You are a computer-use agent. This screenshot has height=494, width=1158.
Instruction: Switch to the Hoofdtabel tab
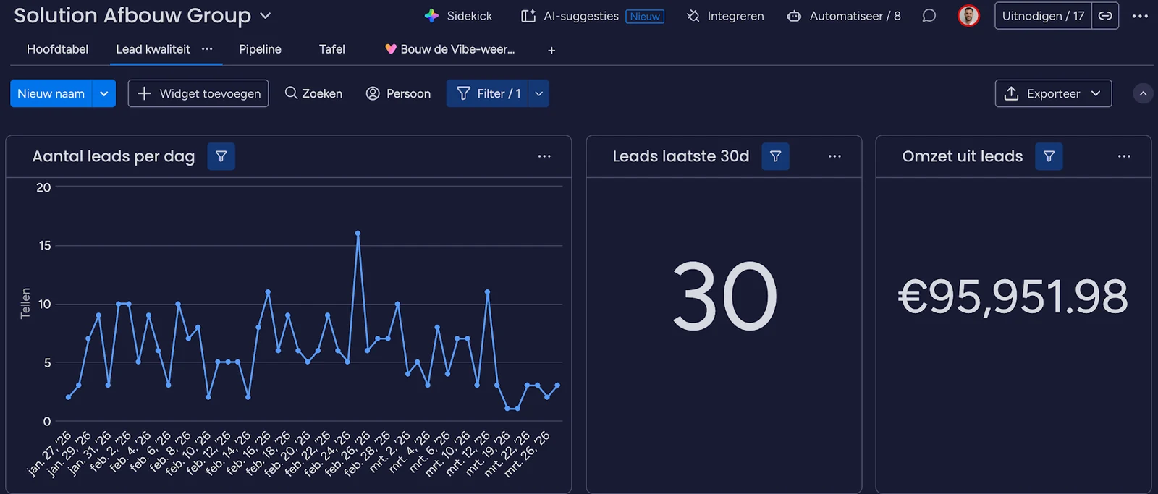coord(57,49)
